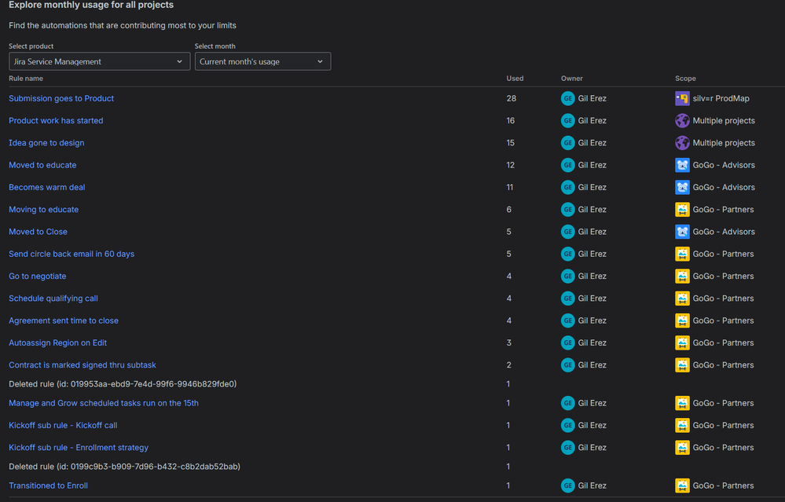Open the Moved to educate rule
Image resolution: width=785 pixels, height=502 pixels.
pos(42,165)
